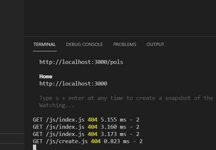This screenshot has height=150, width=216.
Task: Click the bold Home heading in terminal
Action: pyautogui.click(x=46, y=76)
